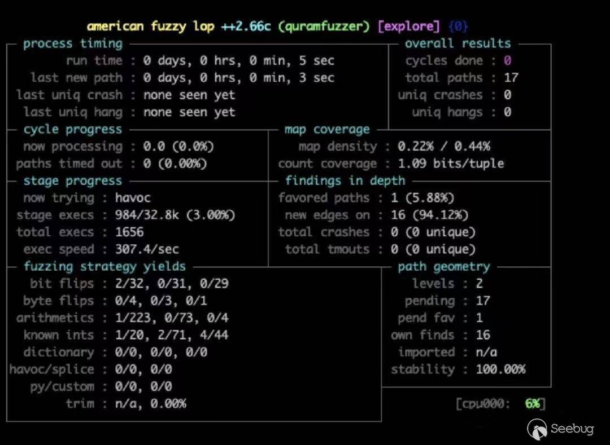Image resolution: width=610 pixels, height=445 pixels.
Task: Click the total tmouts value '0 (0 unique)'
Action: coord(433,249)
